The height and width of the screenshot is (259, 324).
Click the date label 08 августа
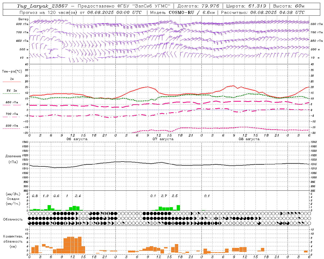click(249, 139)
